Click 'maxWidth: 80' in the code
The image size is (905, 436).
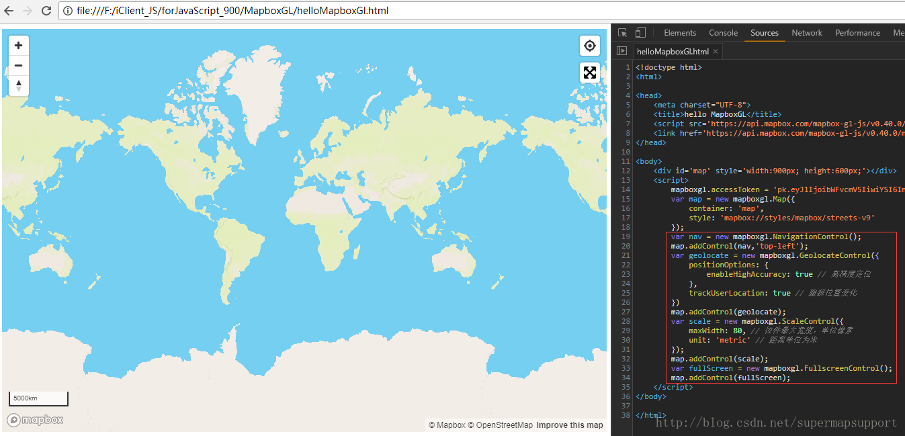715,331
